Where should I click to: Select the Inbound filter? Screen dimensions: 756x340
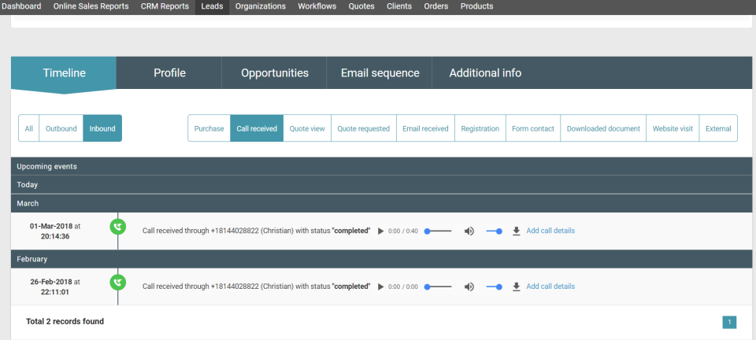click(102, 128)
